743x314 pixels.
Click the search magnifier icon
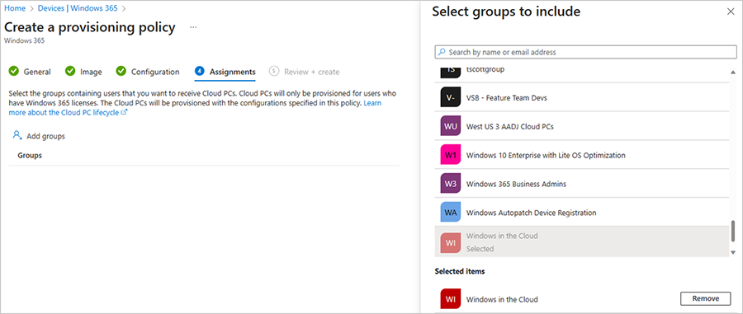pos(442,52)
